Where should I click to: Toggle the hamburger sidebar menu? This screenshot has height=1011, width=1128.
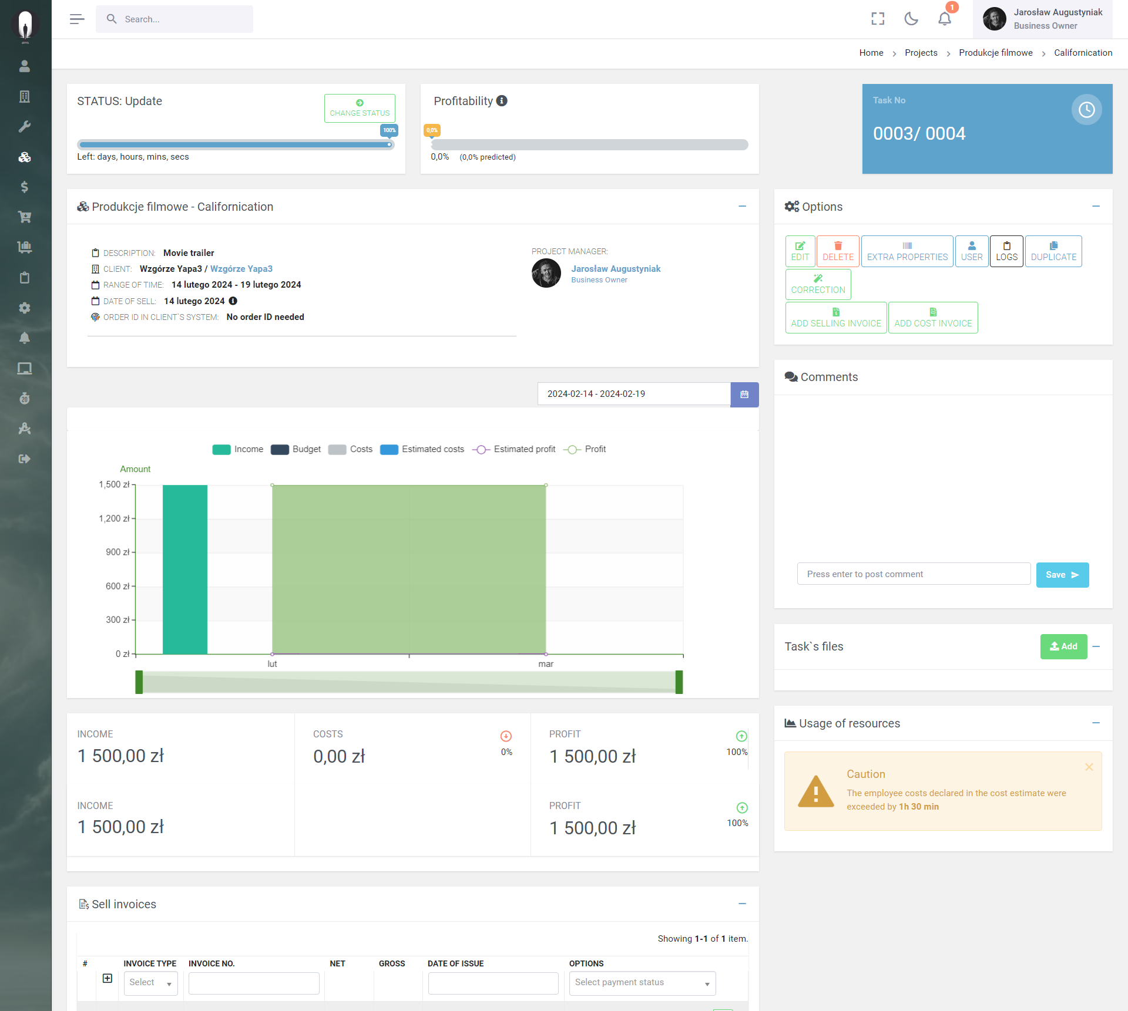[77, 19]
